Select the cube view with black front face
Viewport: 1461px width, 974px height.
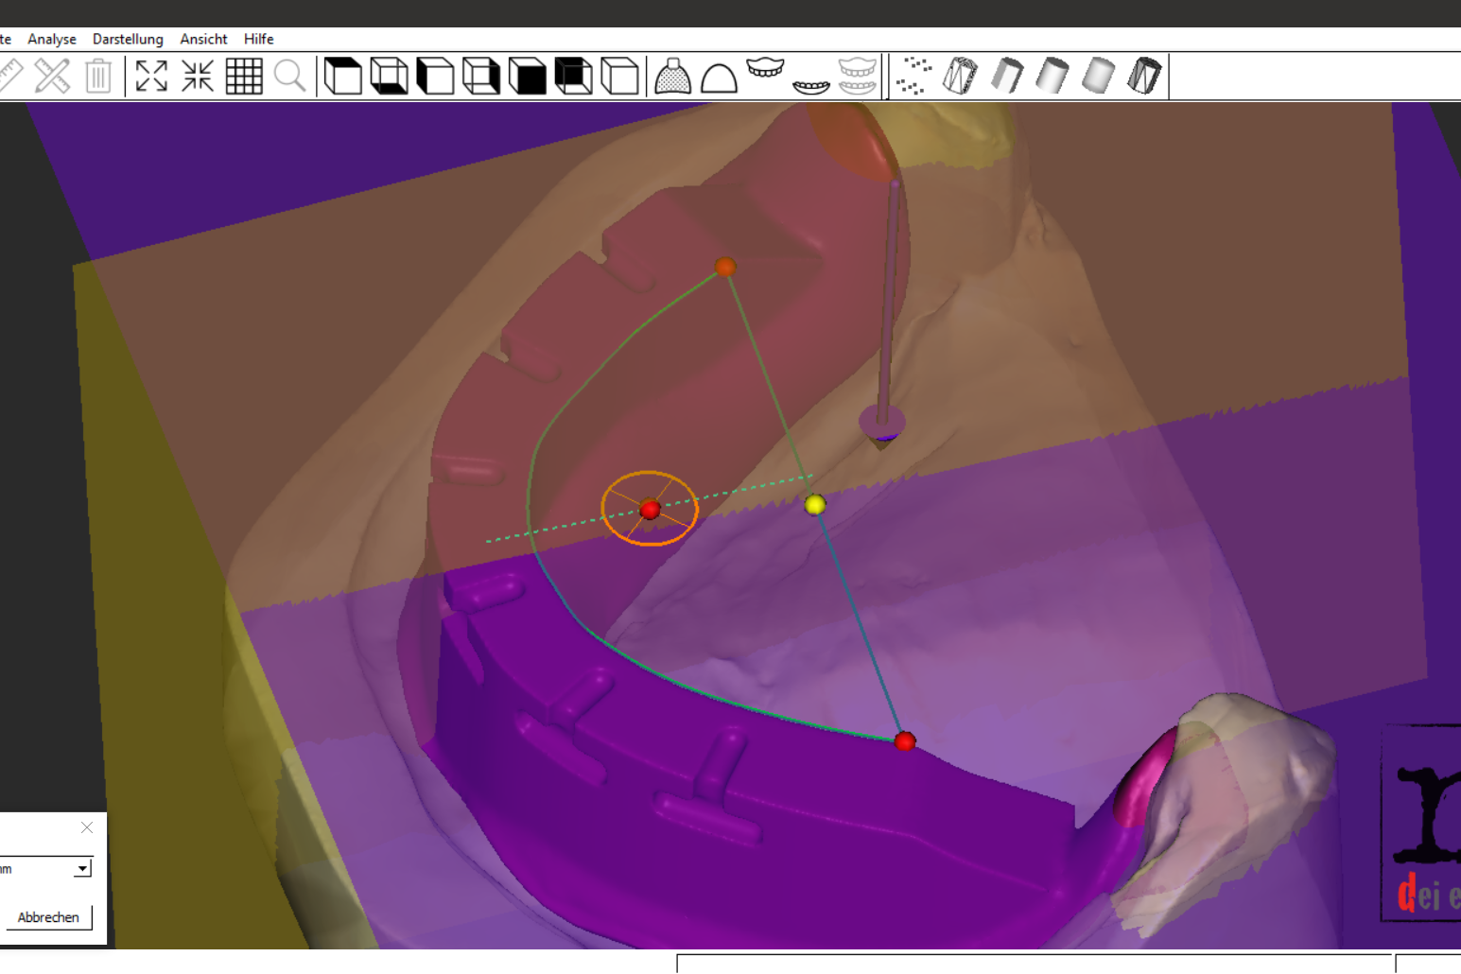coord(528,76)
